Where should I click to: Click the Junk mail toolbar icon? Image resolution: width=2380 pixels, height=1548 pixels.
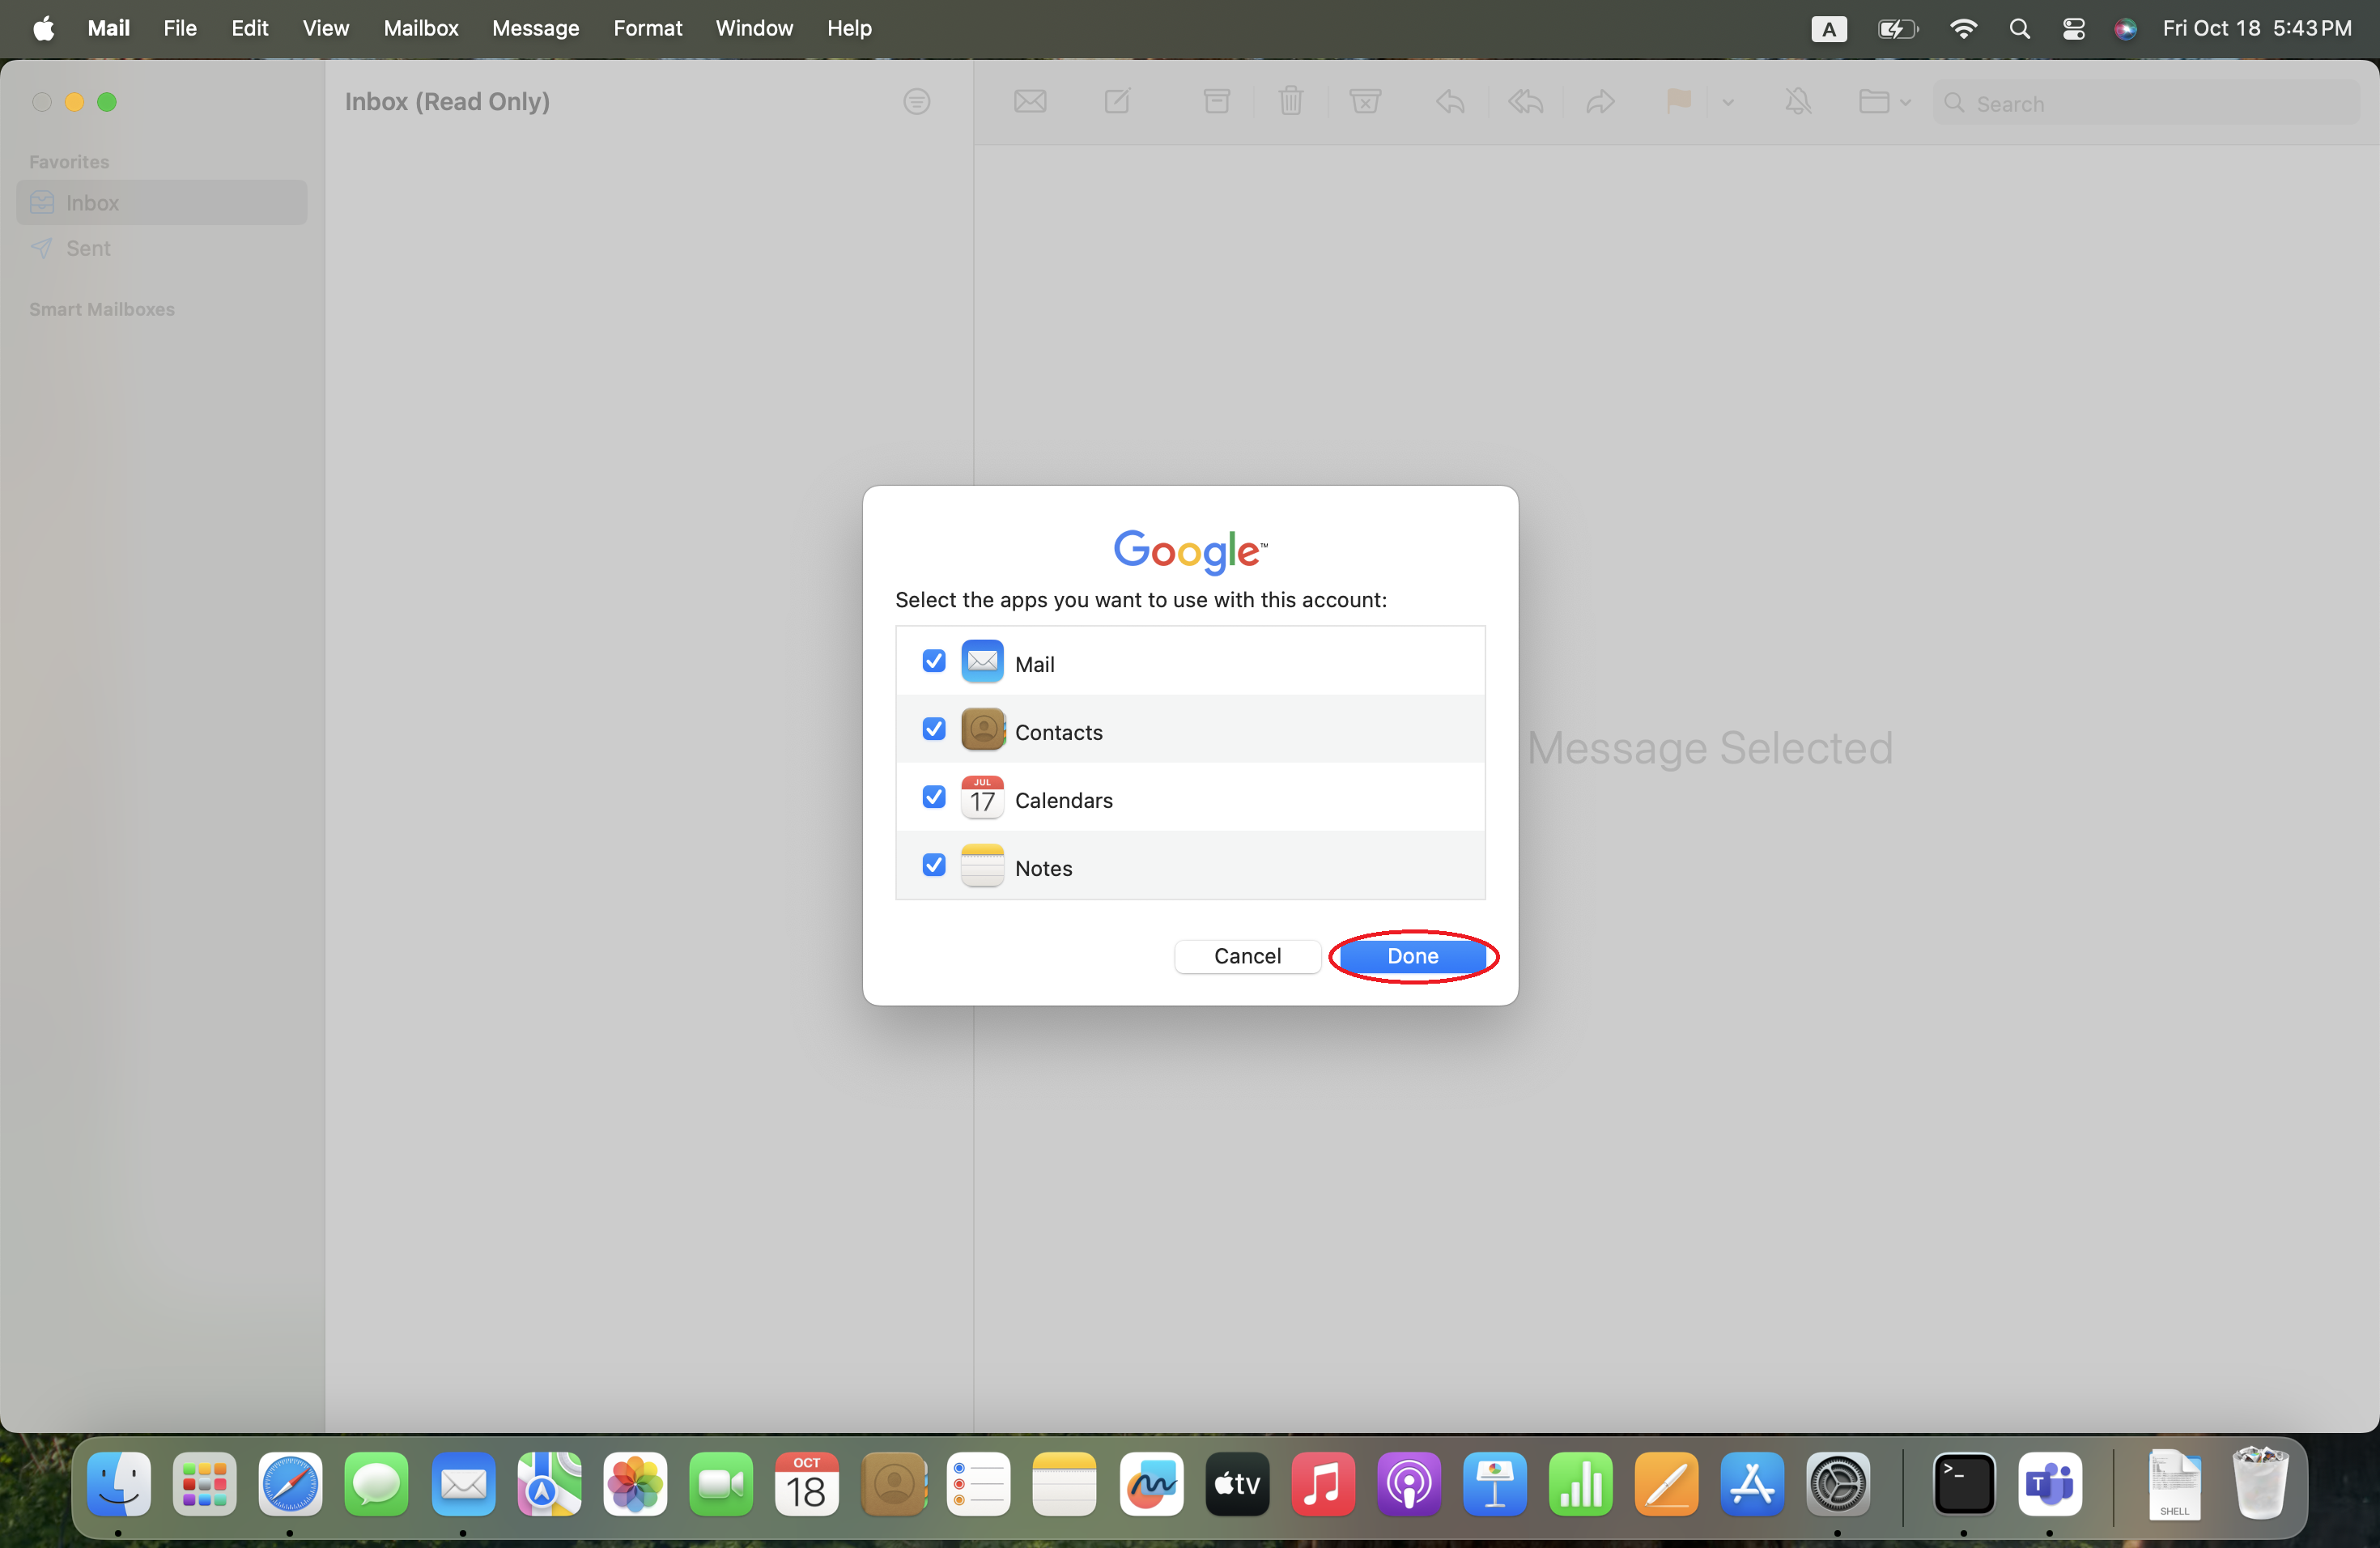pyautogui.click(x=1365, y=101)
